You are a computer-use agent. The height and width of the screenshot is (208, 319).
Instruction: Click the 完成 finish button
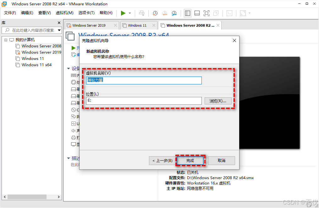click(x=190, y=160)
